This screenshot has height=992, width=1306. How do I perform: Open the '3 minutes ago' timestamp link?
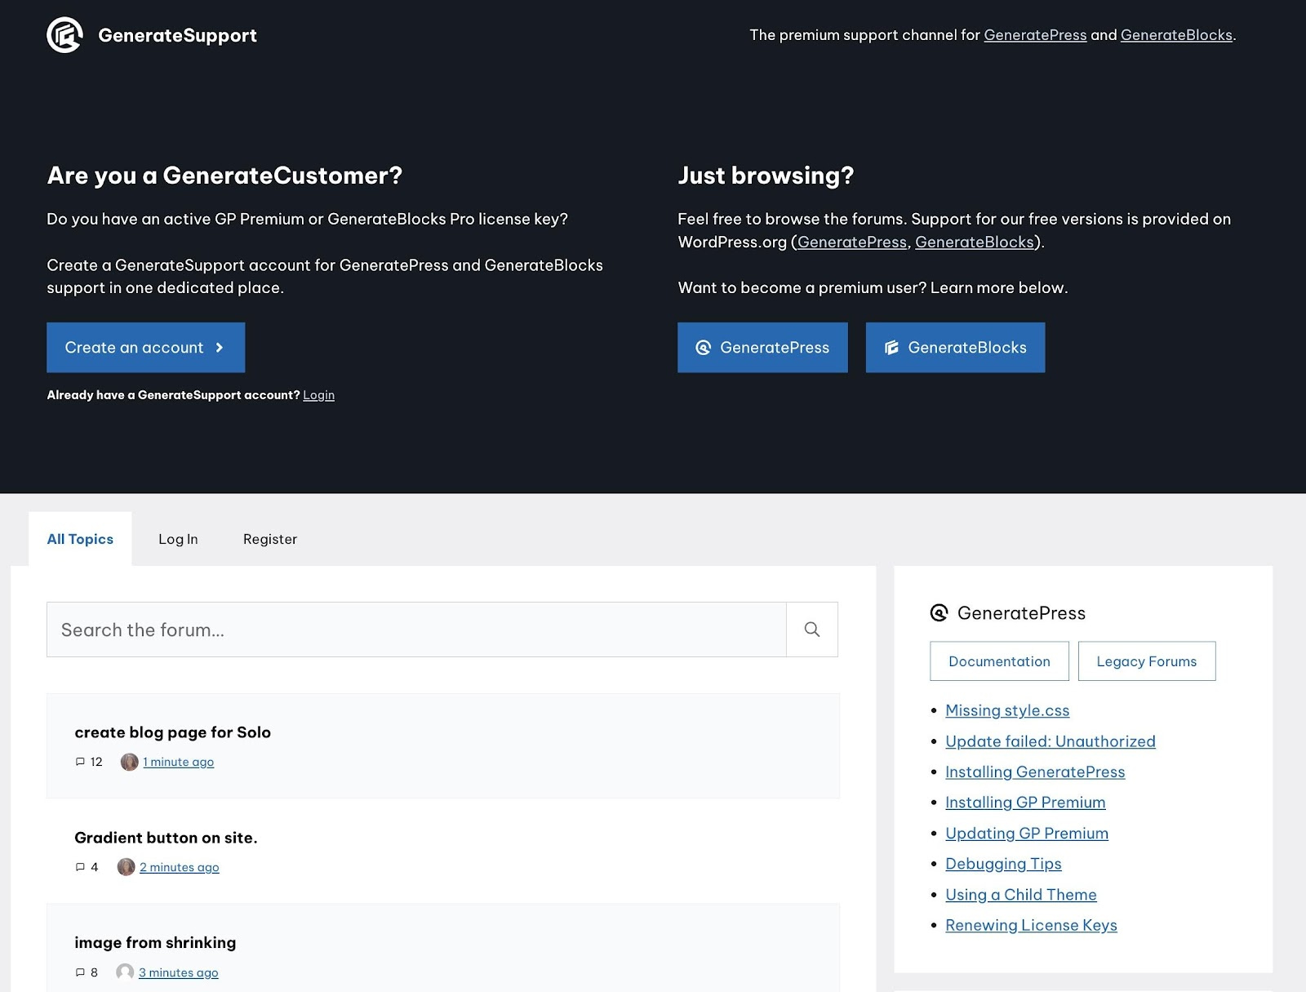179,972
